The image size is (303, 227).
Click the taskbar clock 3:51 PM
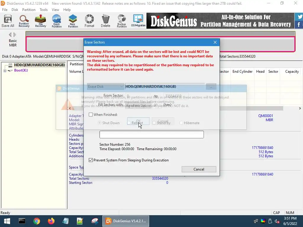tap(290, 218)
